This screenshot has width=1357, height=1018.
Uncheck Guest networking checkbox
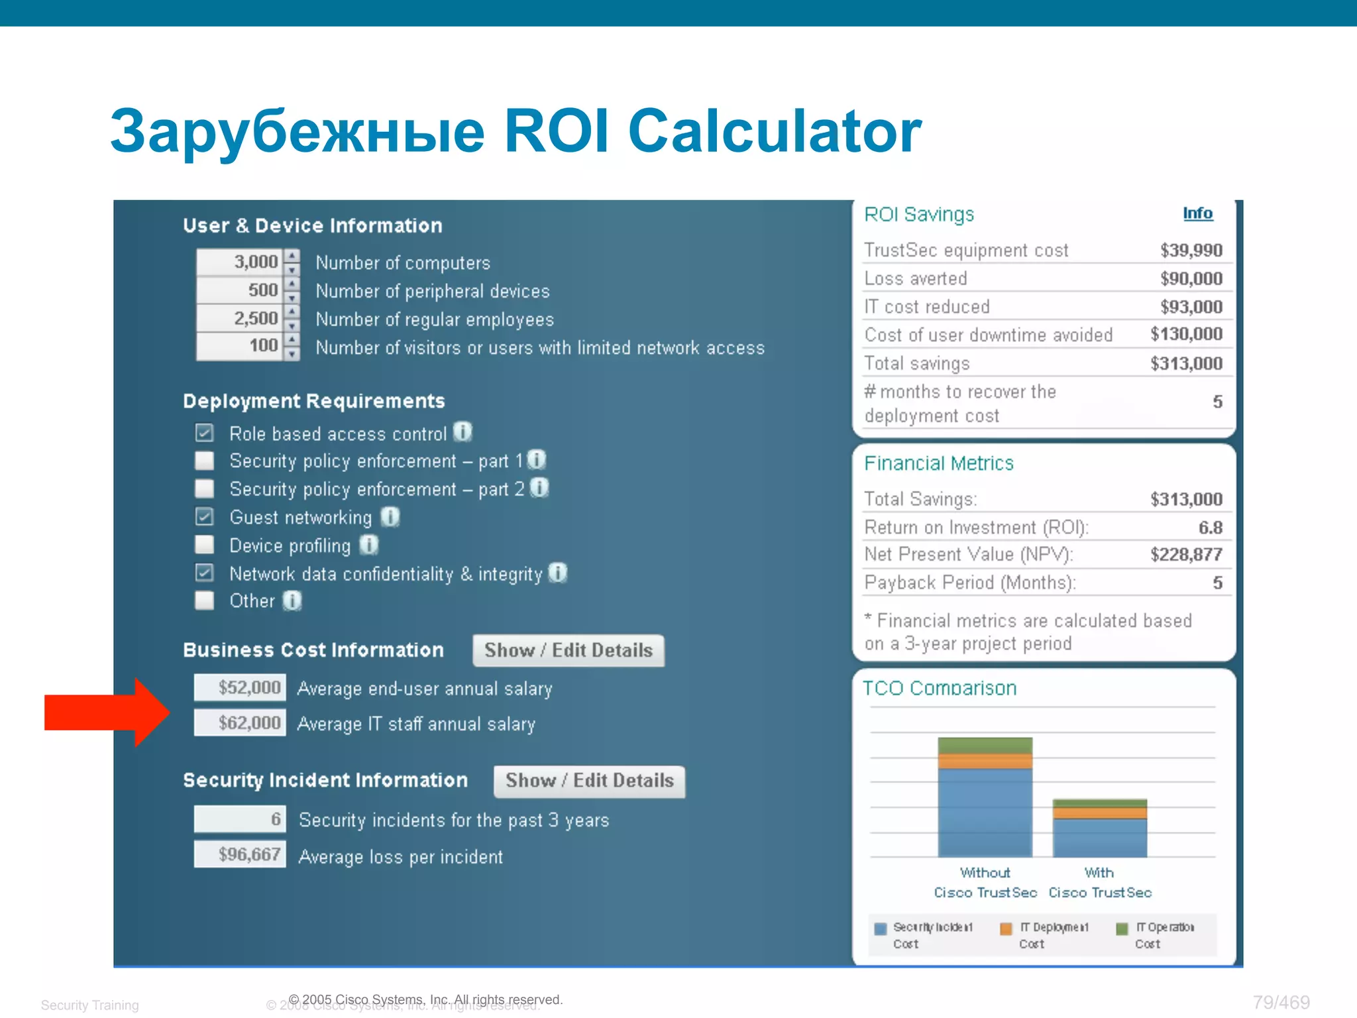(x=205, y=516)
